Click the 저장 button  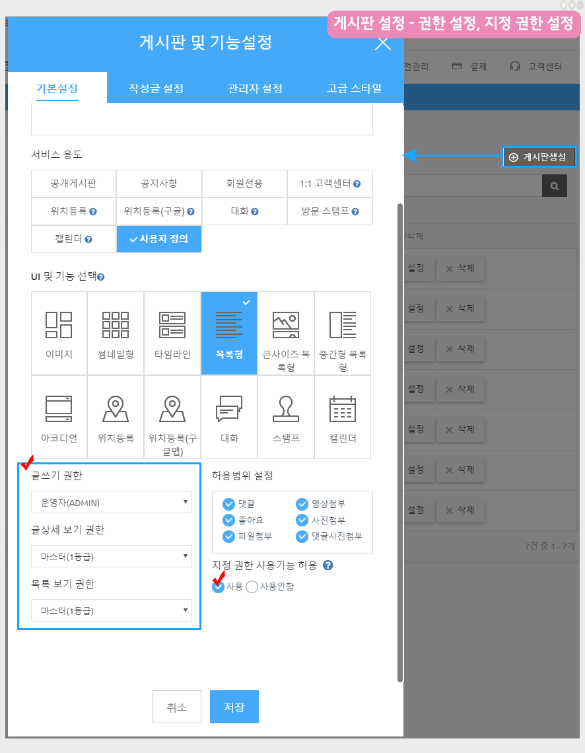234,707
